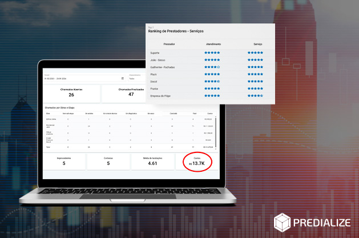This screenshot has height=238, width=359.
Task: Open the Empreendimento dropdown showing Todos
Action: (x=137, y=79)
